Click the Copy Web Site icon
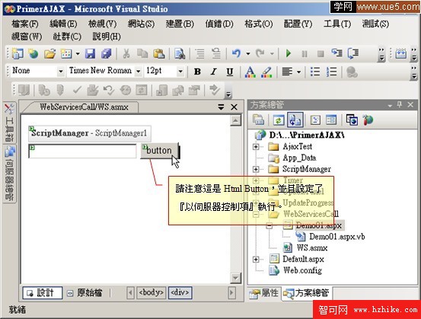 pos(352,120)
